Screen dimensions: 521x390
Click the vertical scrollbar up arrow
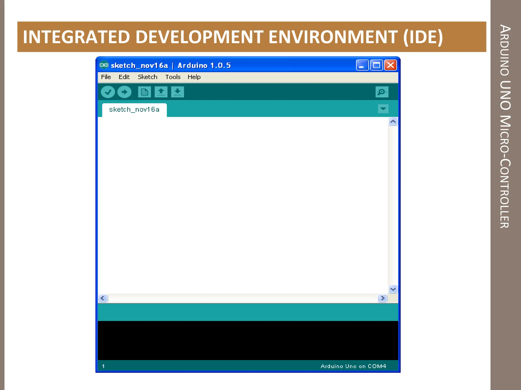click(x=393, y=122)
